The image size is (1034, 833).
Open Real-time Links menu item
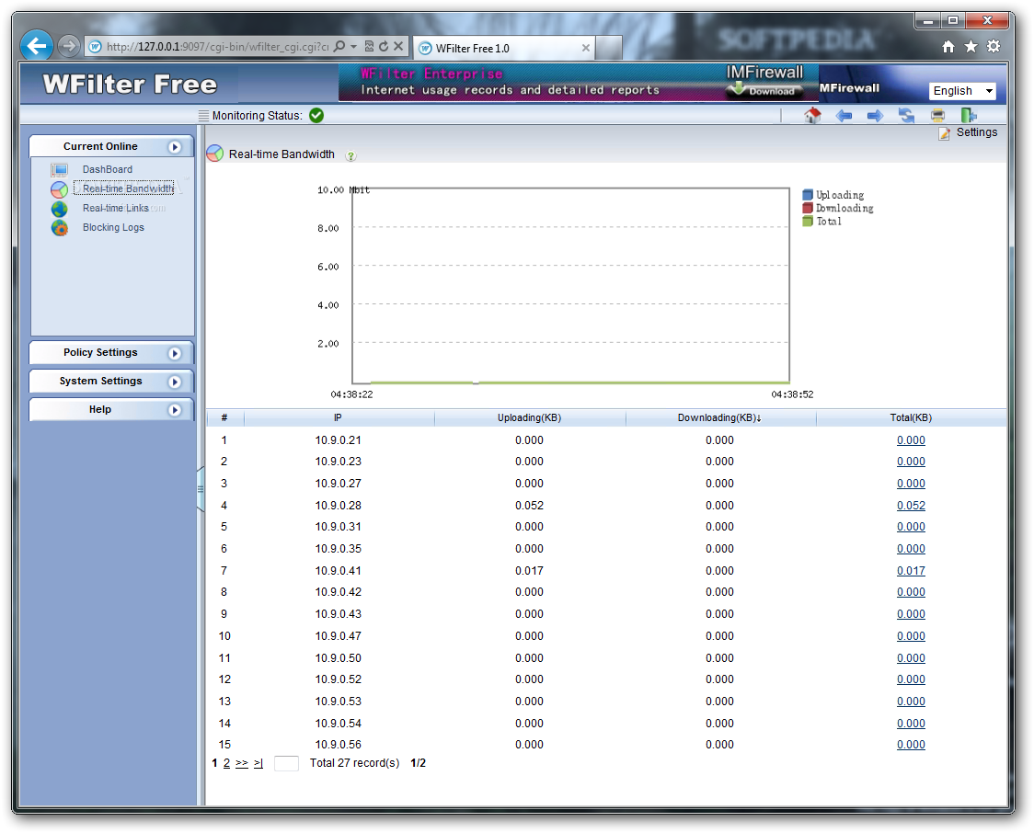pyautogui.click(x=115, y=208)
